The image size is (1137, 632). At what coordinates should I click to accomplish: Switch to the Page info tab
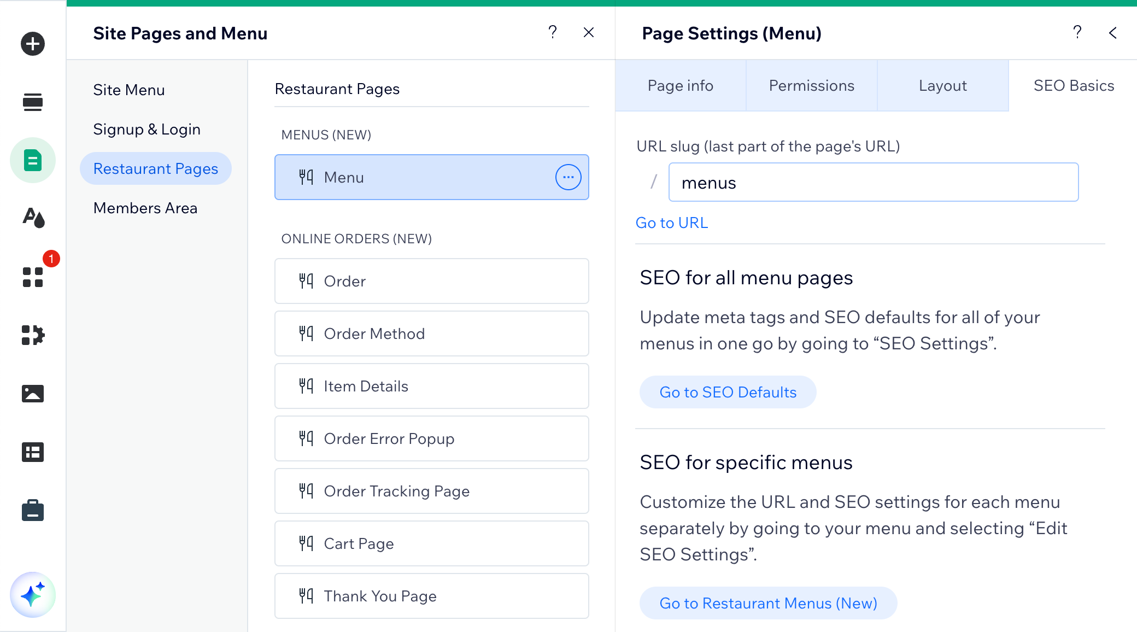(679, 85)
